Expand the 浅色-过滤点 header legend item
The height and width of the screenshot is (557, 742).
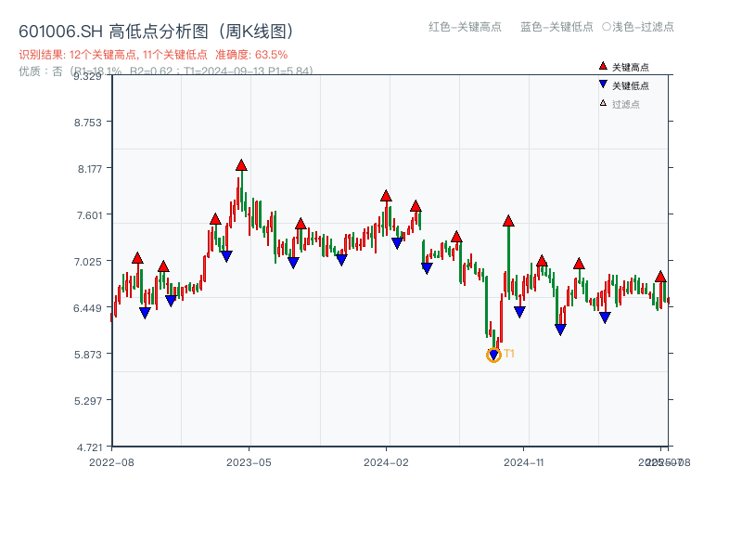tap(640, 28)
